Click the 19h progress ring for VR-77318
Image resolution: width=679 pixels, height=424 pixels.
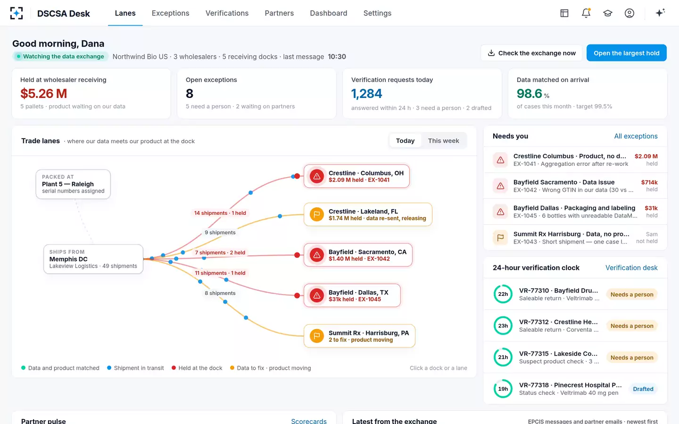click(503, 389)
